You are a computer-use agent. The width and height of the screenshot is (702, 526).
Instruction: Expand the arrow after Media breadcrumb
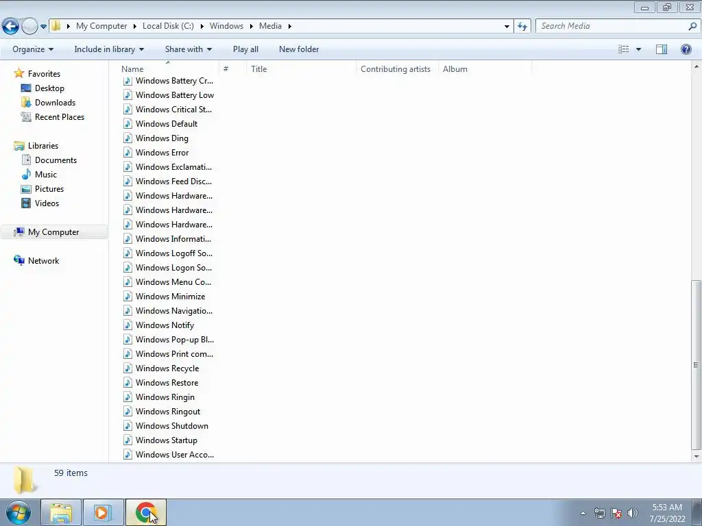(290, 27)
